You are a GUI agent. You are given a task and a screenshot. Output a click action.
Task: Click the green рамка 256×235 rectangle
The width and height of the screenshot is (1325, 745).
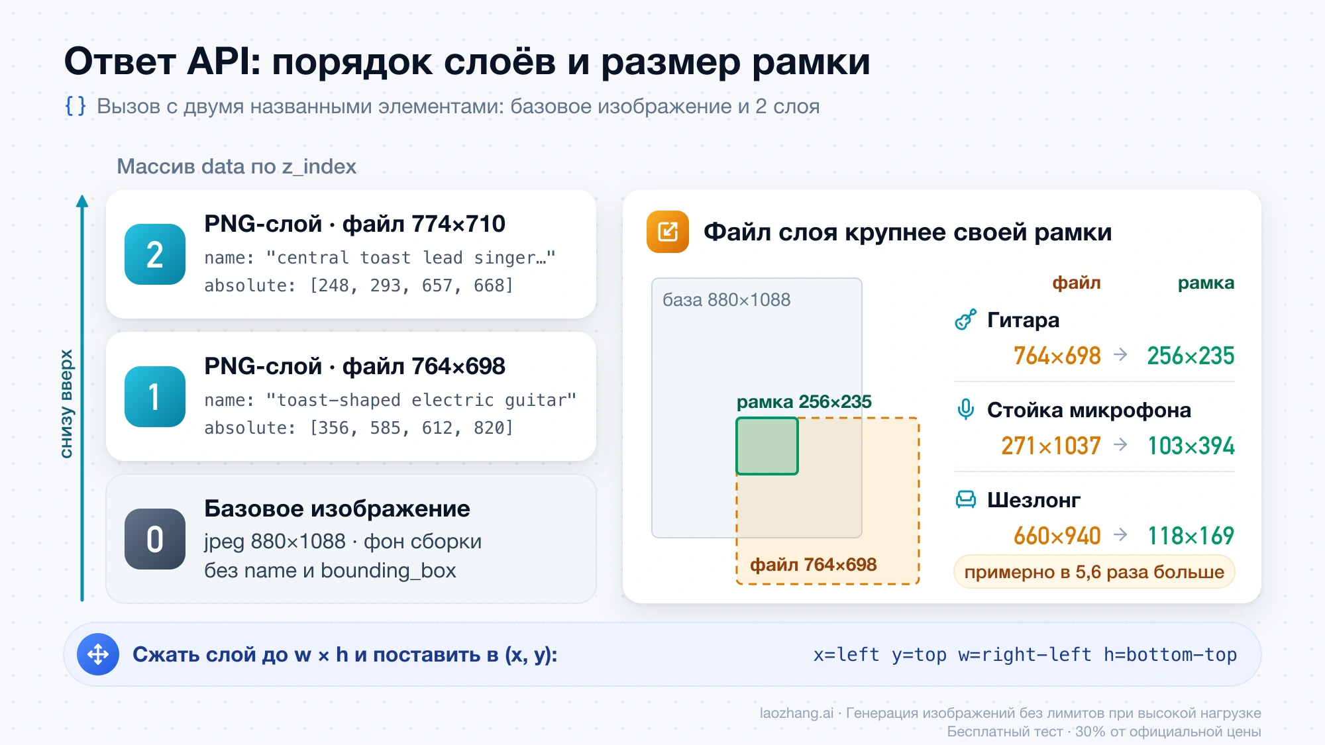point(767,446)
